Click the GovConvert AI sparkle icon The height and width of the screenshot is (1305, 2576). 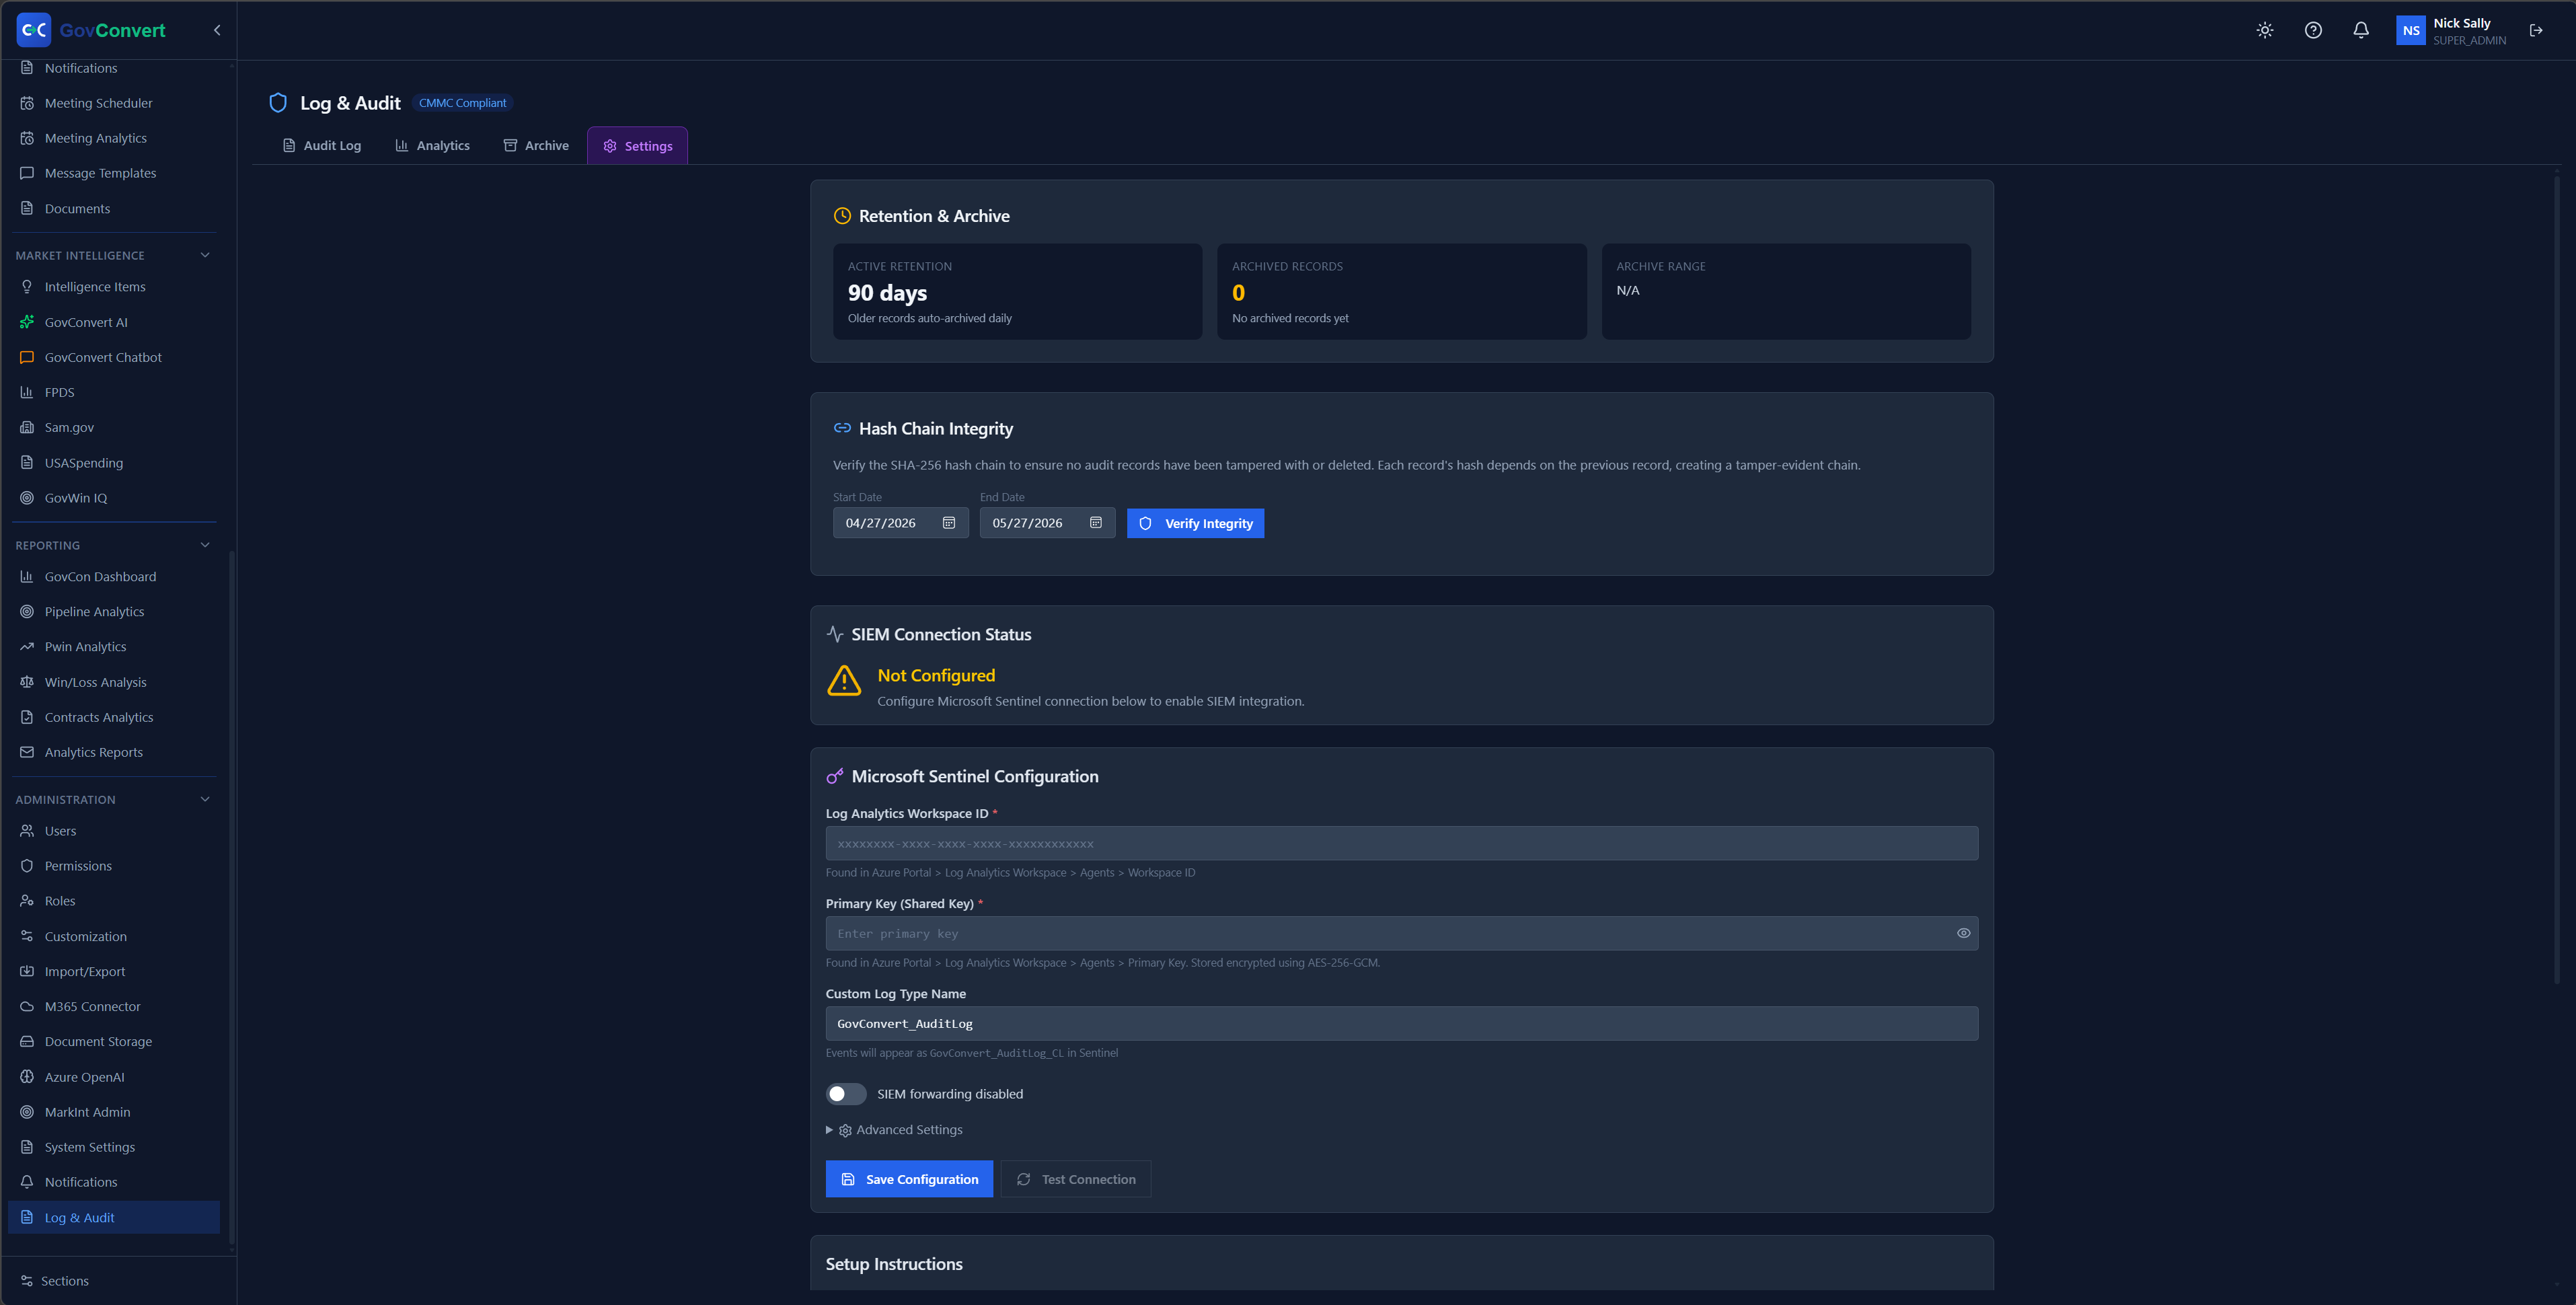(27, 322)
